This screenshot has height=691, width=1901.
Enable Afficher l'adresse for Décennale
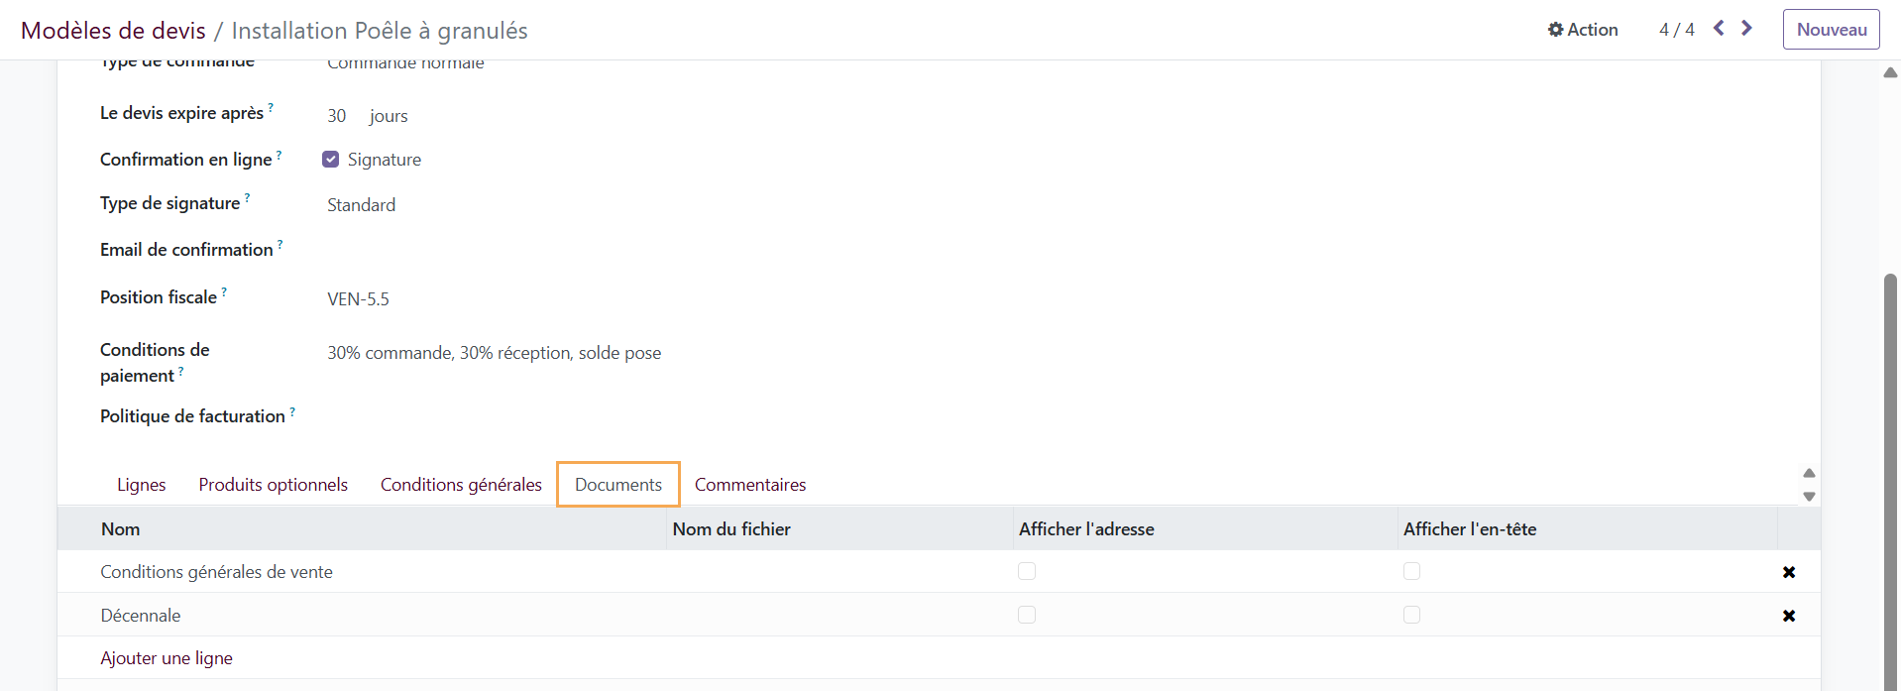pyautogui.click(x=1027, y=615)
